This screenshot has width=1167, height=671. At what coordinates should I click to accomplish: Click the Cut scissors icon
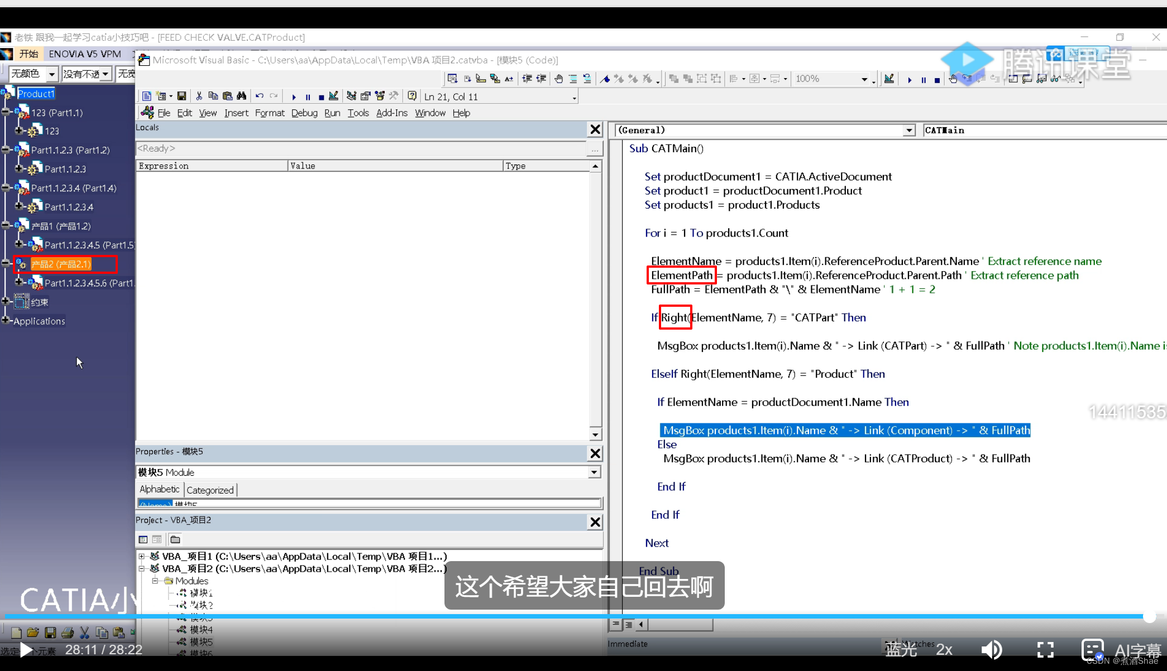click(x=199, y=96)
